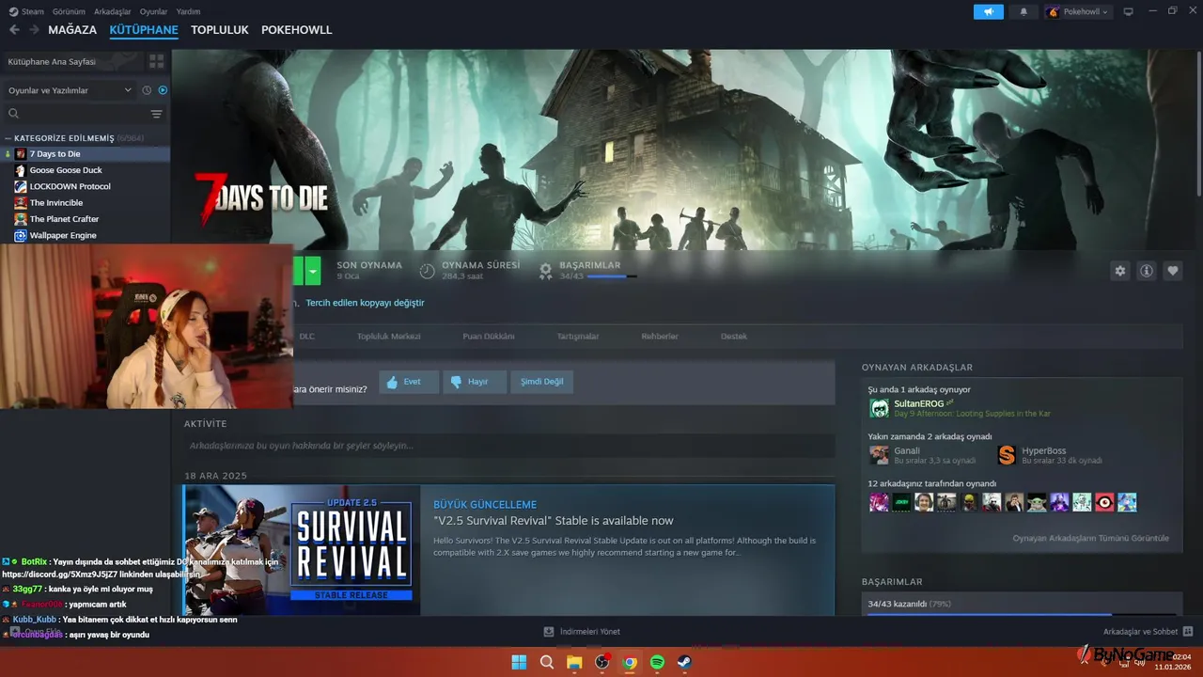Open Spotify from taskbar
Image resolution: width=1203 pixels, height=677 pixels.
[x=657, y=662]
